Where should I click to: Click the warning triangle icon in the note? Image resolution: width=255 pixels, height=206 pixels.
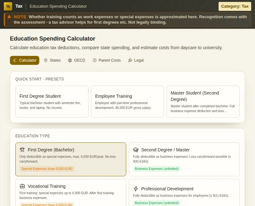[9, 17]
